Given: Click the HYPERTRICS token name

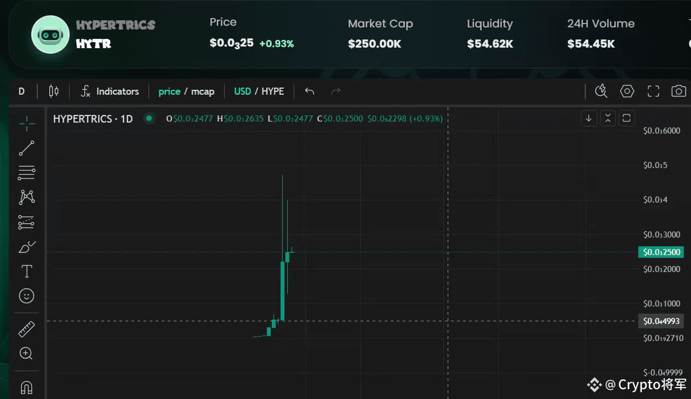Looking at the screenshot, I should pos(116,25).
